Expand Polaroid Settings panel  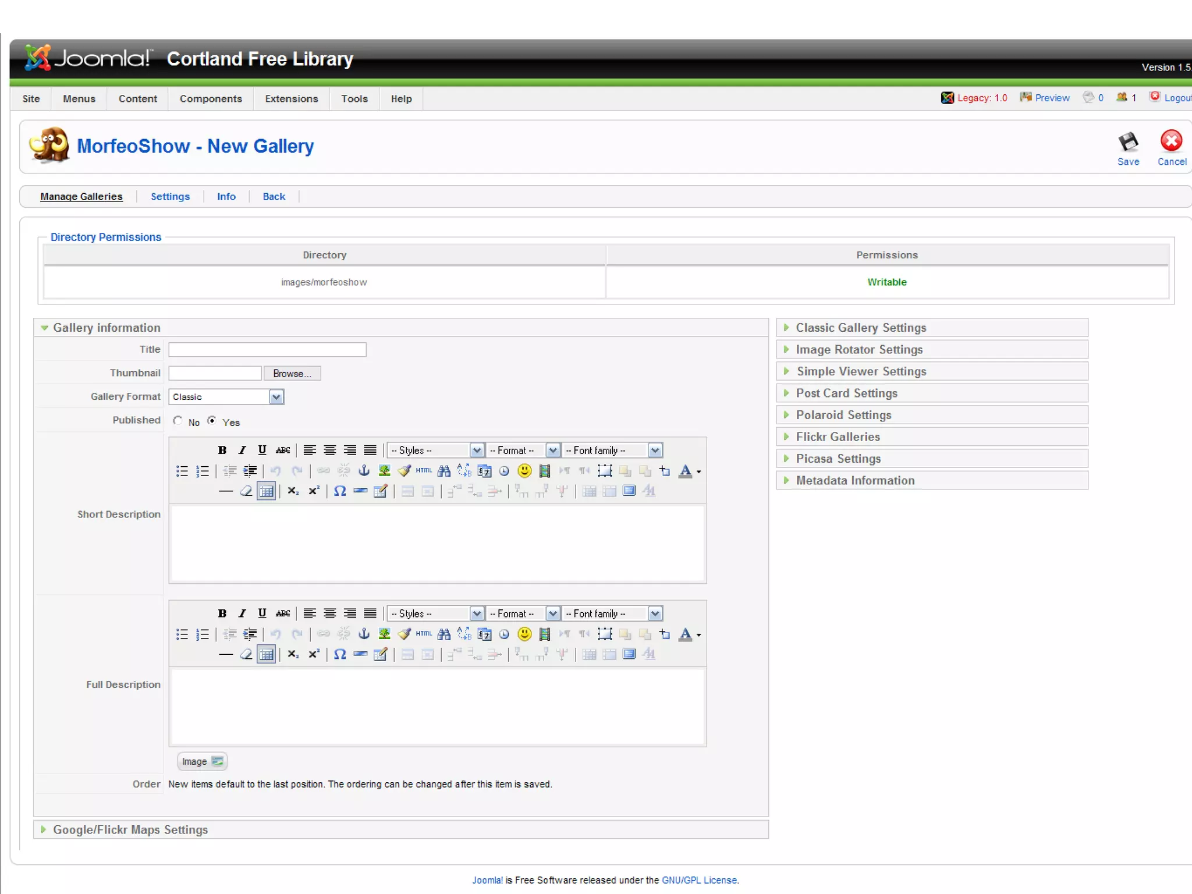point(932,415)
